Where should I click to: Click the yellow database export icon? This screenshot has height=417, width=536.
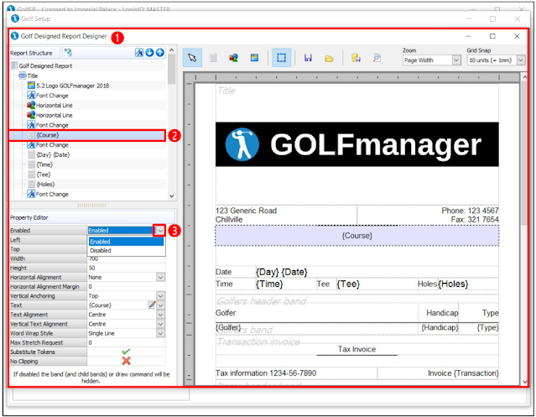click(356, 58)
